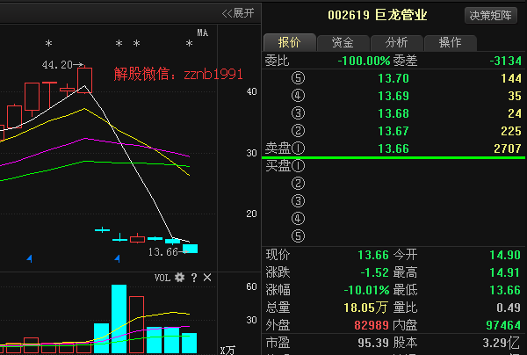Select sell level 4 price 13.69
The width and height of the screenshot is (527, 355).
coord(393,96)
